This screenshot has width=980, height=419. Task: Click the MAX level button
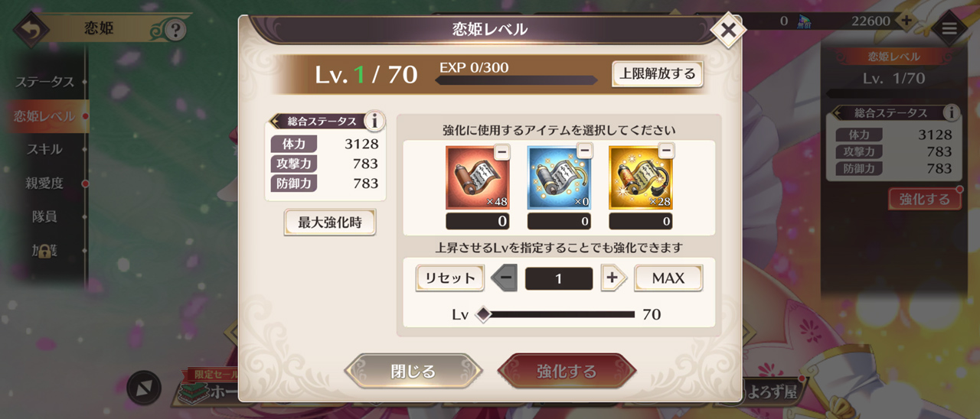pyautogui.click(x=668, y=278)
